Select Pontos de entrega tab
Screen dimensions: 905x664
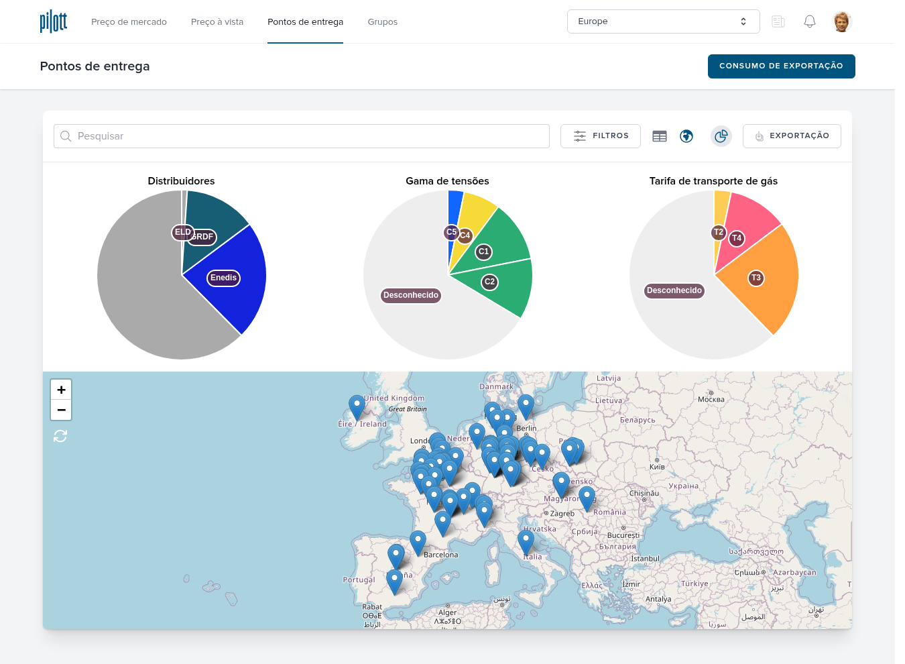(305, 22)
